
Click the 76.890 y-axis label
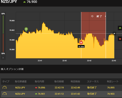(x=12, y=49)
